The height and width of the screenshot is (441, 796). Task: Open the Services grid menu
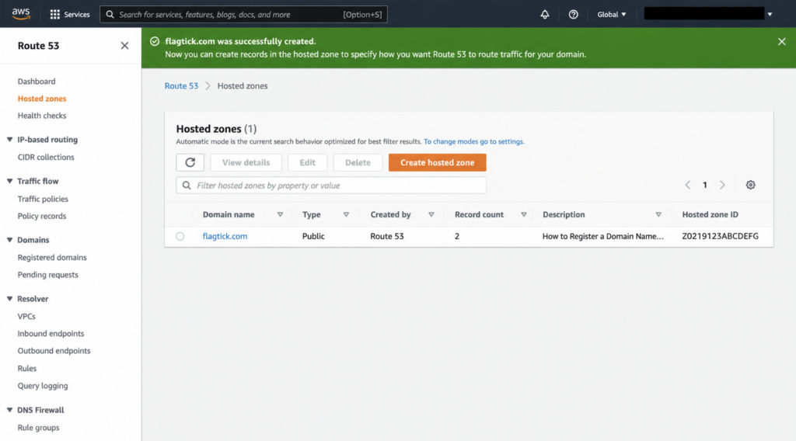click(x=69, y=14)
